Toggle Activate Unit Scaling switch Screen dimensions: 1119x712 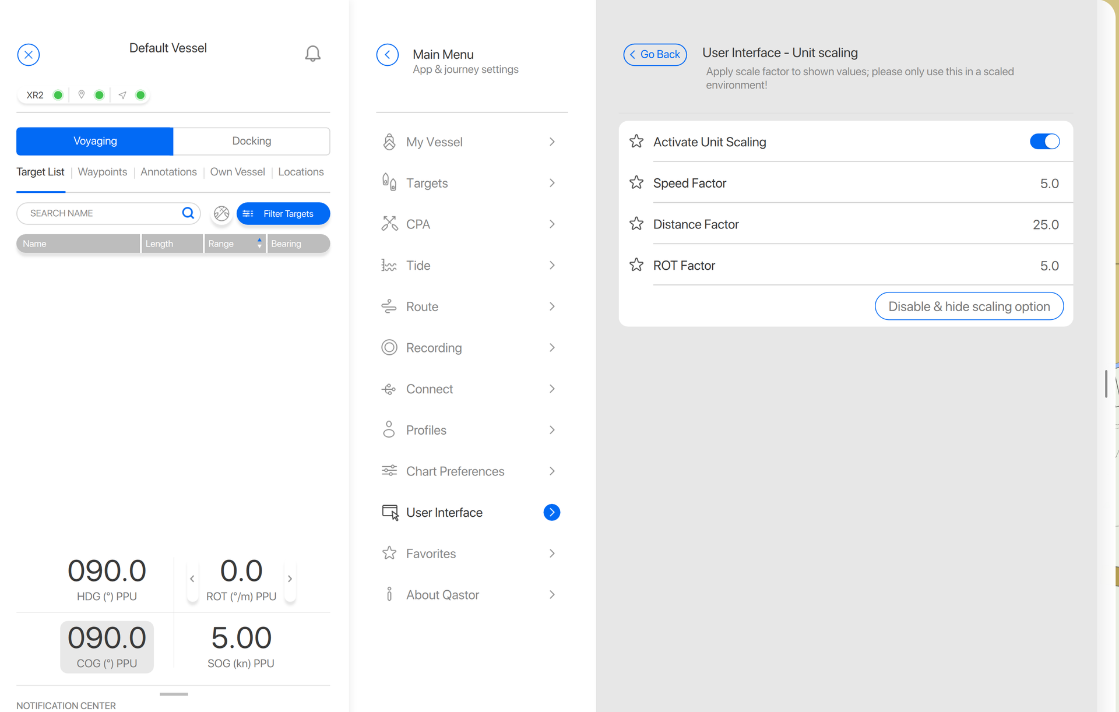point(1044,142)
